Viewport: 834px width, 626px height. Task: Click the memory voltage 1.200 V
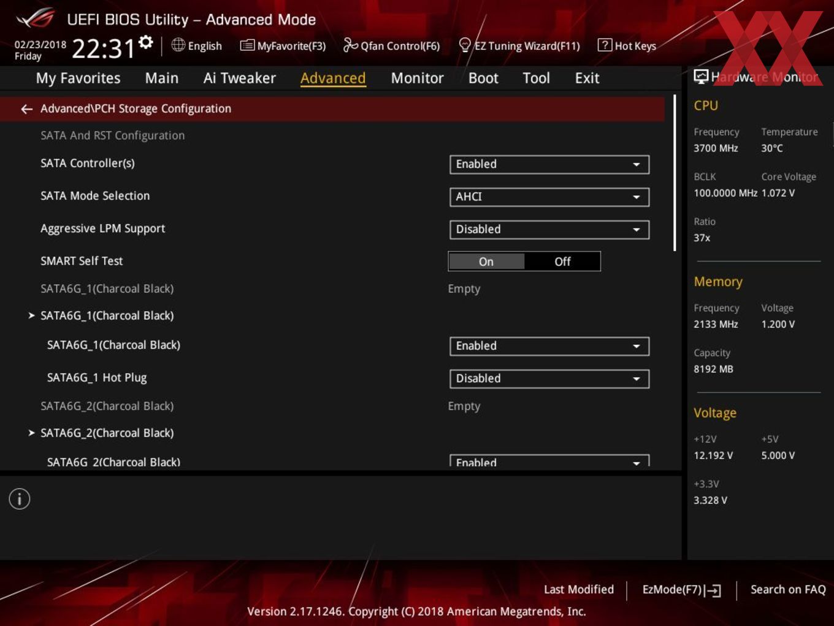click(x=778, y=324)
